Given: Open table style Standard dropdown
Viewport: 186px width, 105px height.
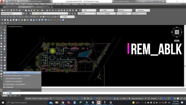Looking at the screenshot, I should point(125,10).
